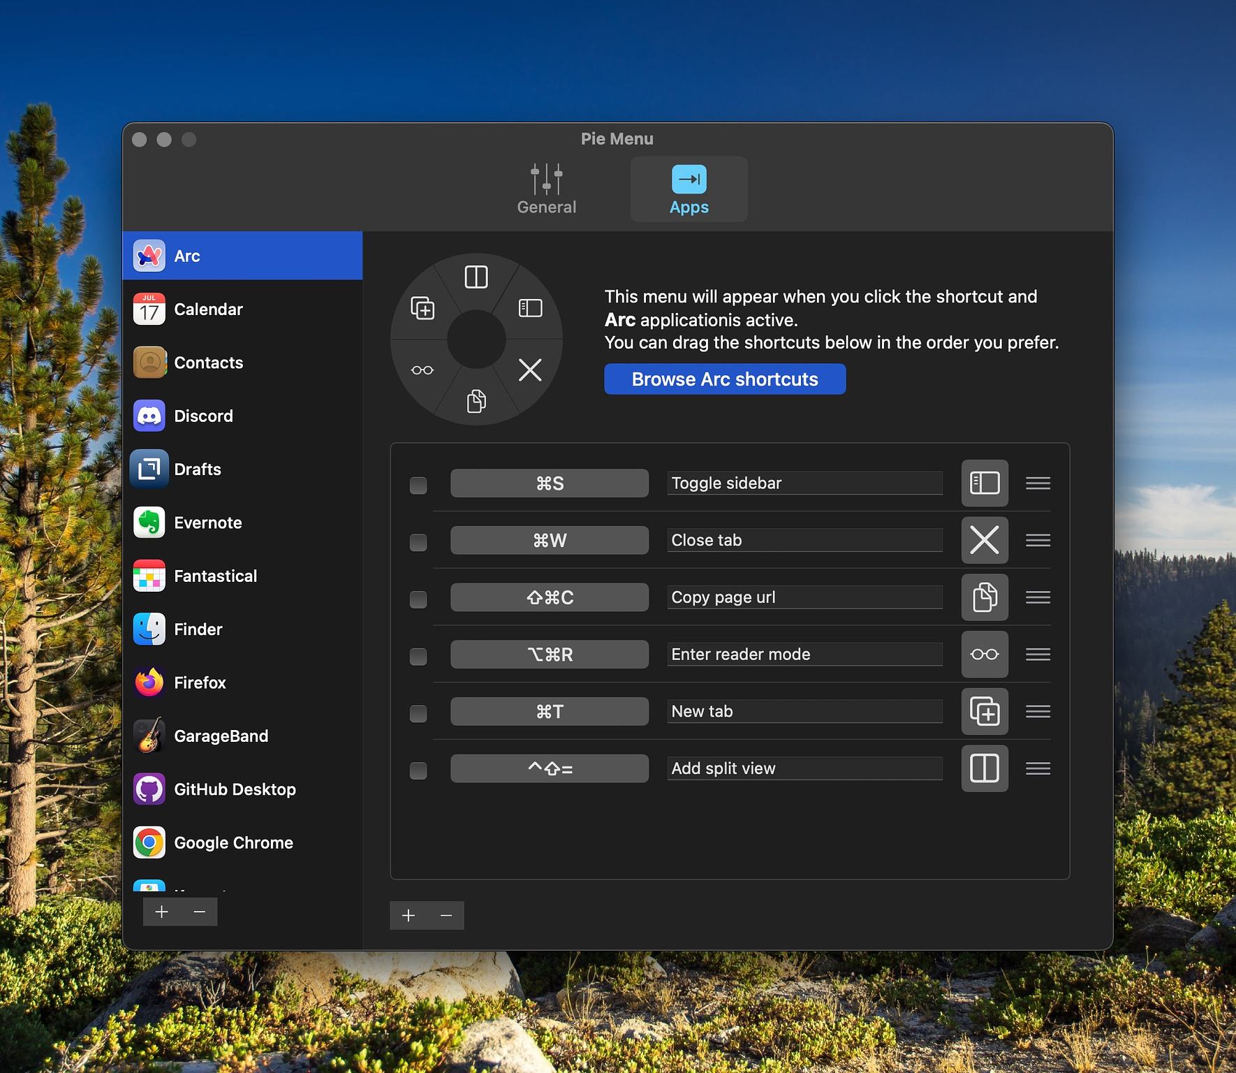Edit the Enter reader mode name field
The width and height of the screenshot is (1236, 1073).
pyautogui.click(x=804, y=655)
